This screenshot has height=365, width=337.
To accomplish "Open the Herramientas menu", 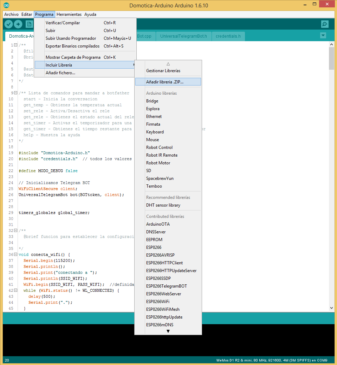I will pos(69,14).
